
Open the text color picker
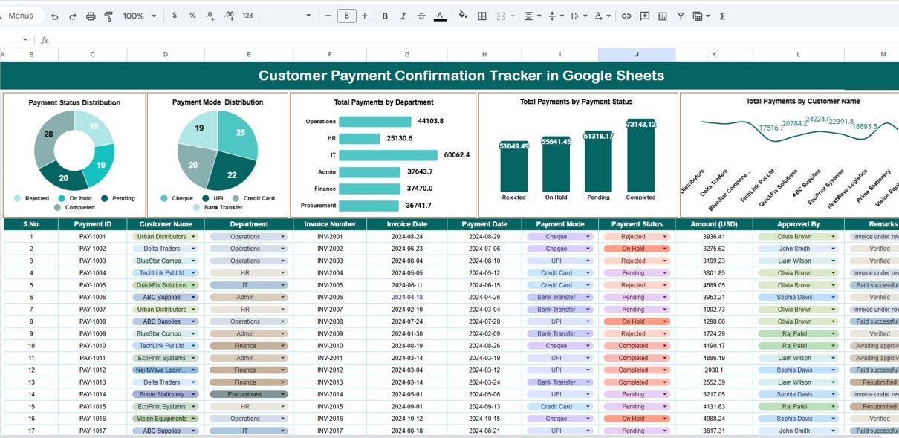[x=440, y=16]
